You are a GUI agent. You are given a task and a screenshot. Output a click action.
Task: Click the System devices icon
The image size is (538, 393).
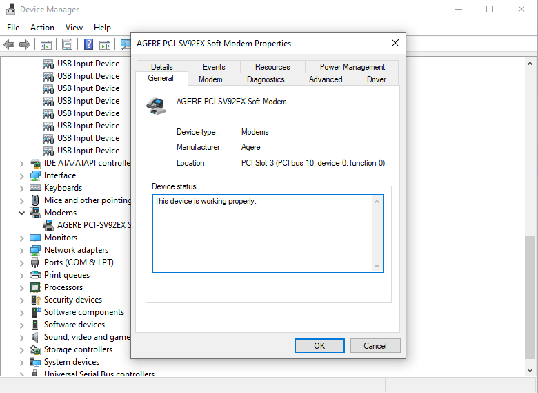tap(35, 362)
